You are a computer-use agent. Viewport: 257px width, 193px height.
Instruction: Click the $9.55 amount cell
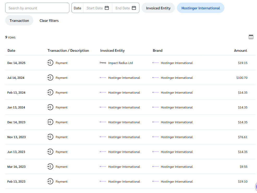click(x=243, y=167)
